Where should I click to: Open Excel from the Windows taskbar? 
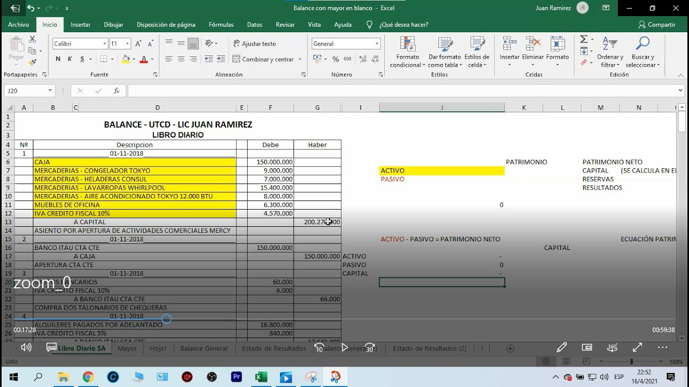pos(261,377)
